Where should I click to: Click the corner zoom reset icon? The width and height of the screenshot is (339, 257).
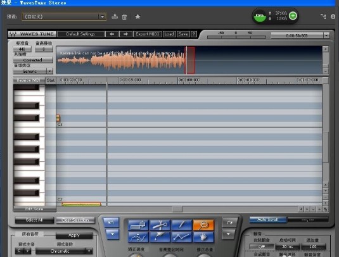pos(325,209)
